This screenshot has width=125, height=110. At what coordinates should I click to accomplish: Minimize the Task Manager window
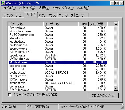(112, 3)
